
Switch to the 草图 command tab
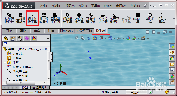23,31
